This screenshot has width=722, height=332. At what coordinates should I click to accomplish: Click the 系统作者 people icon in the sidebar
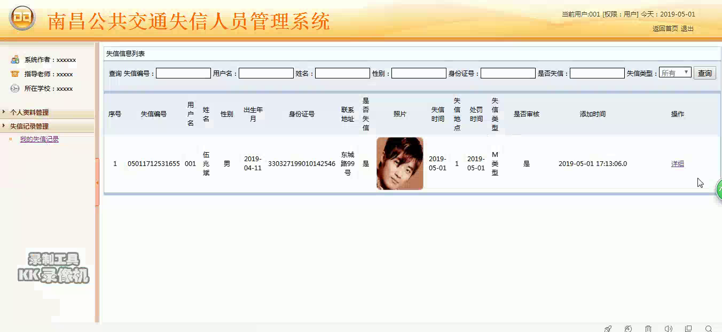[15, 60]
